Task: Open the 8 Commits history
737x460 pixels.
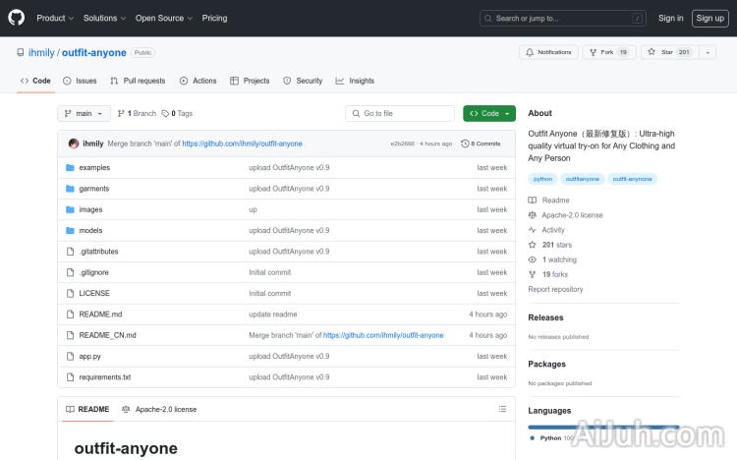Action: tap(481, 144)
